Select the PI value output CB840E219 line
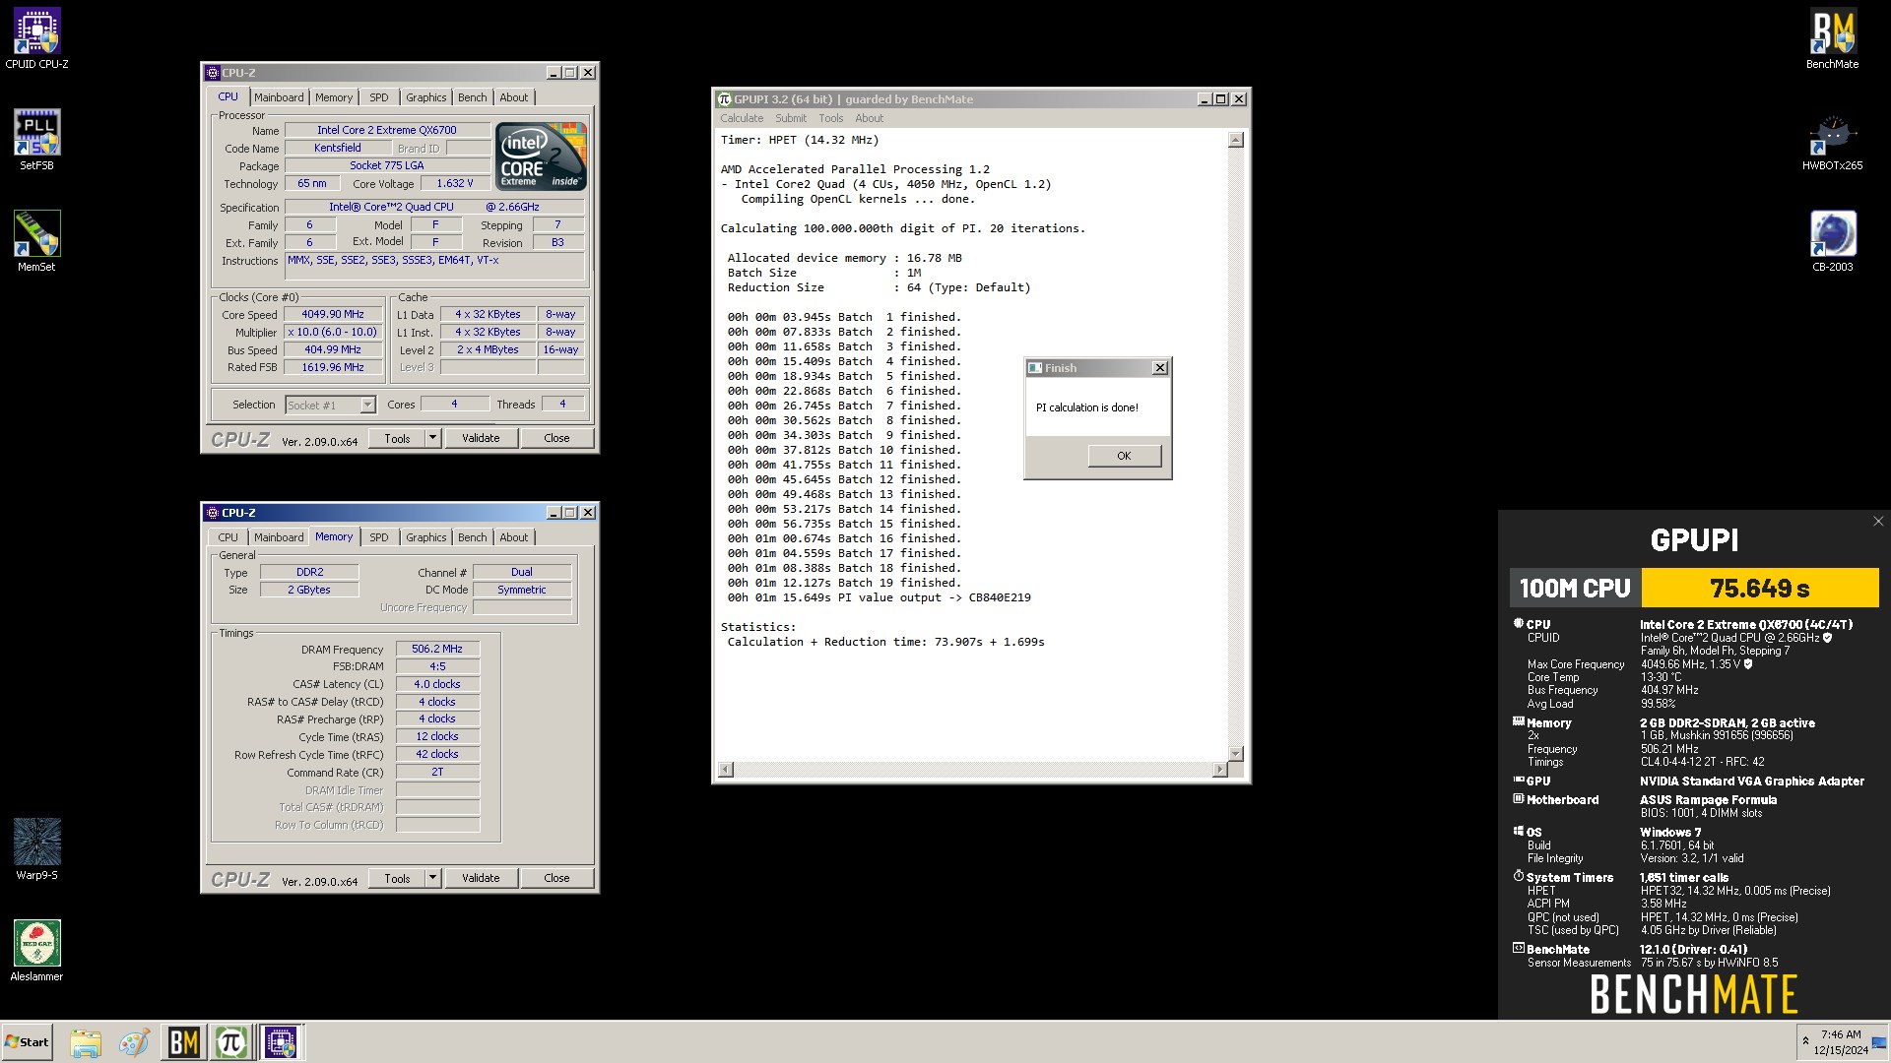 (x=879, y=597)
